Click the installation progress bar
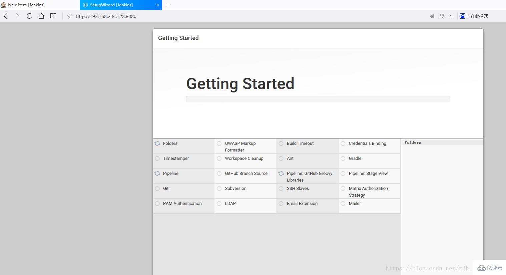 pyautogui.click(x=318, y=99)
